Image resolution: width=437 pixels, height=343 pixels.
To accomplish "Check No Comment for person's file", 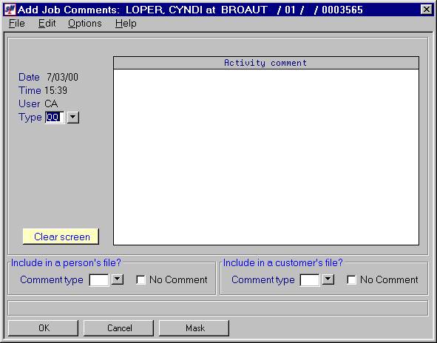I will [140, 279].
